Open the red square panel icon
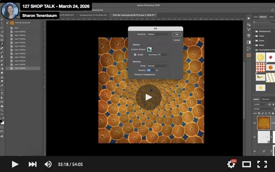The width and height of the screenshot is (275, 172). (249, 55)
